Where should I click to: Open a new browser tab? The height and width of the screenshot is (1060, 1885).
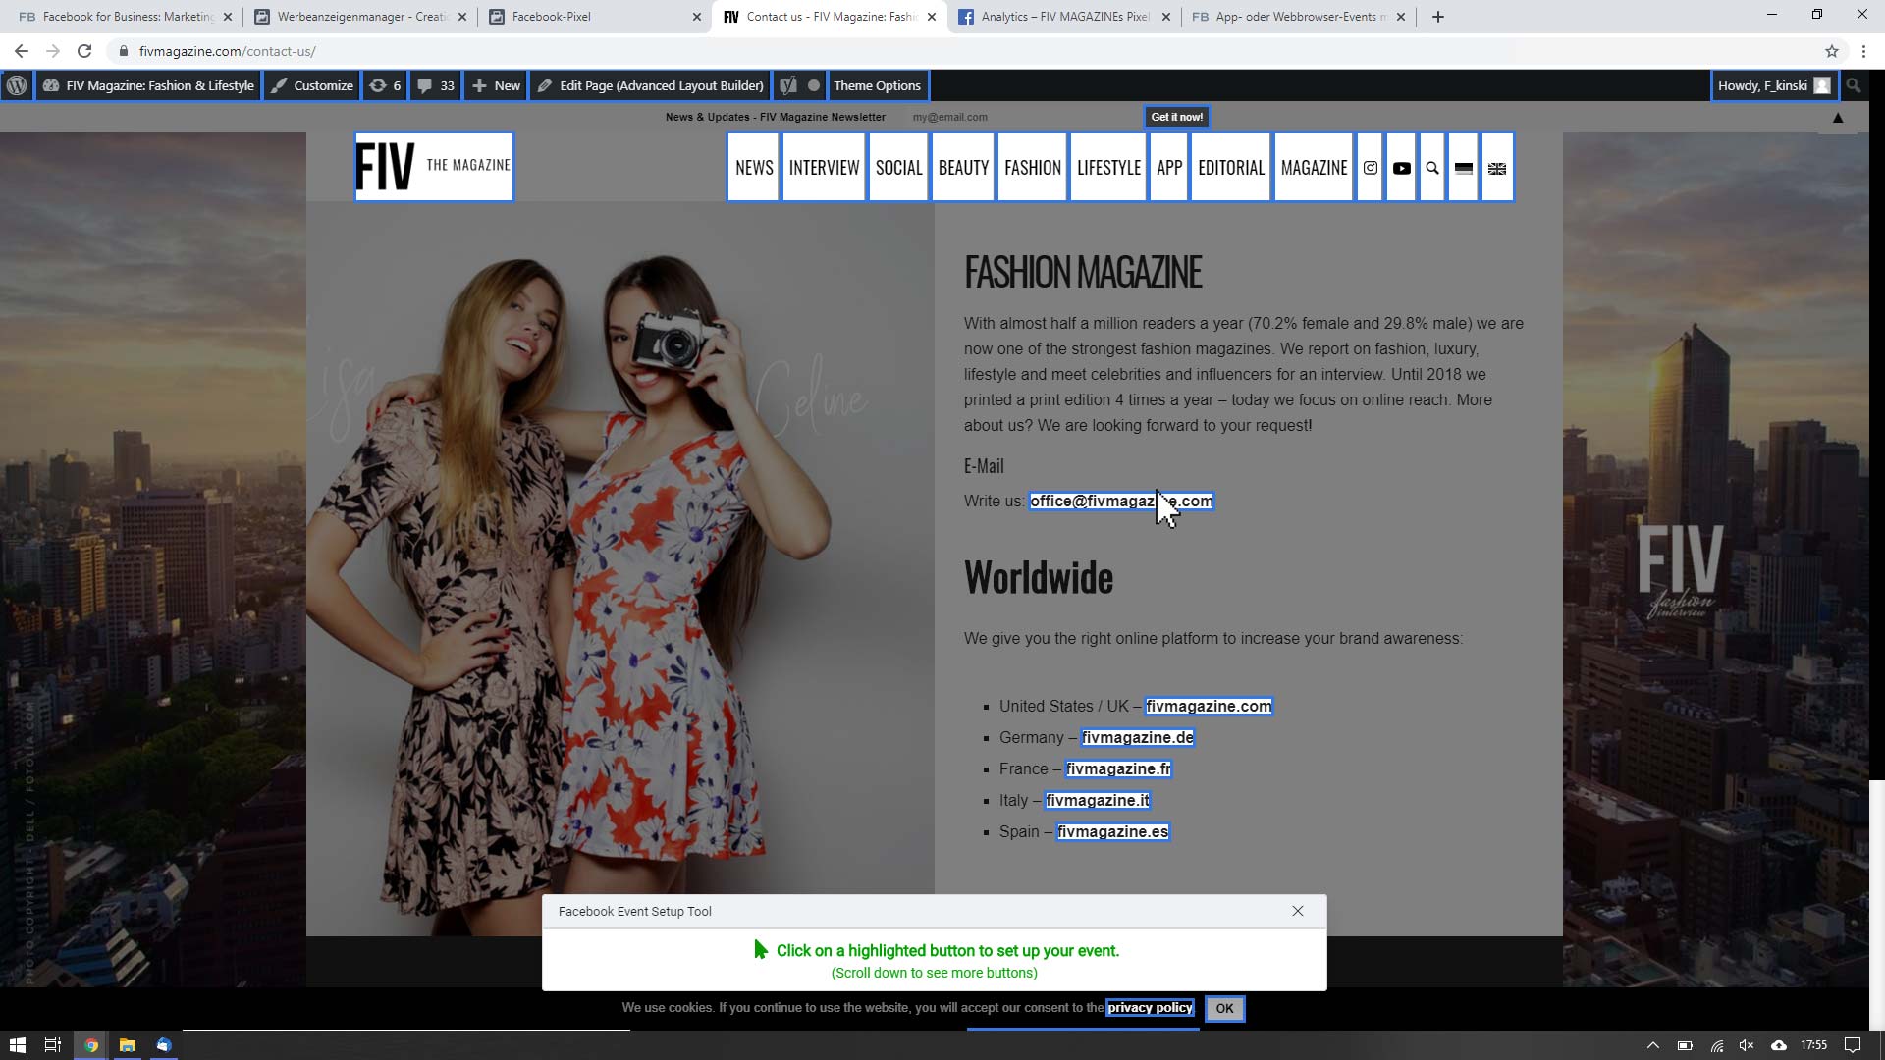1438,17
